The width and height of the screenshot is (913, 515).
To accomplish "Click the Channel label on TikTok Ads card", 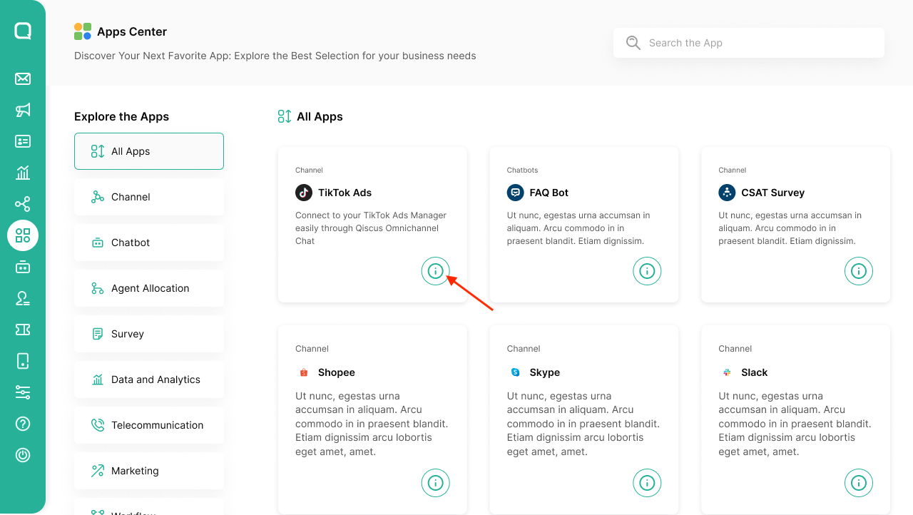I will [x=309, y=170].
